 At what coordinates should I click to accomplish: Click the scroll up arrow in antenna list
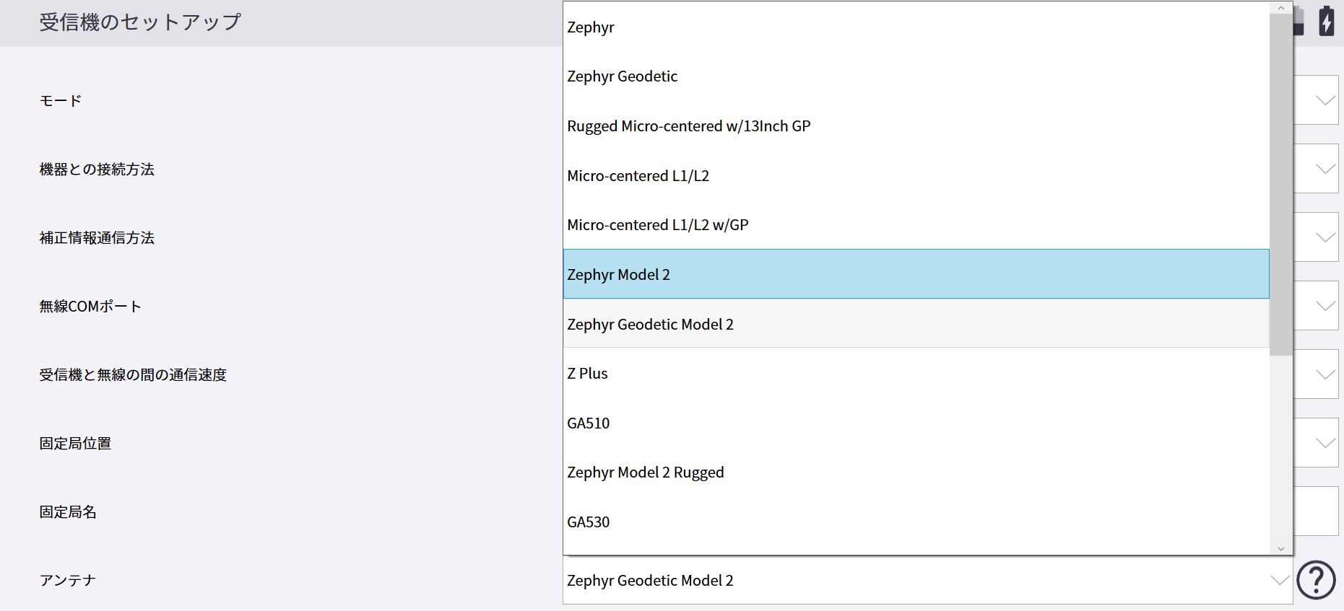pos(1280,8)
